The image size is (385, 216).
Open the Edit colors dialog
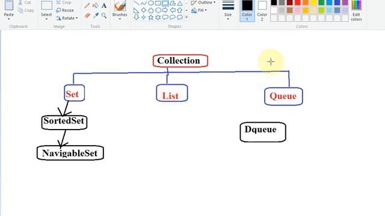tap(356, 11)
